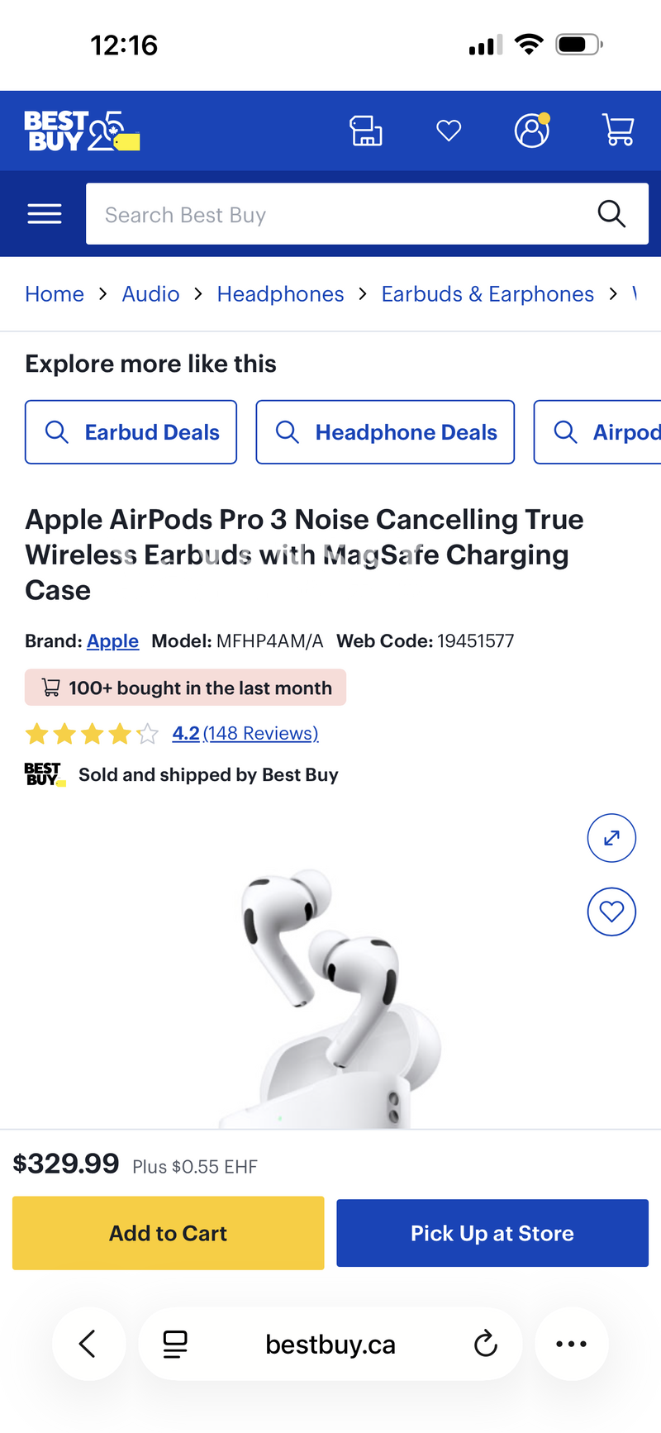Select the fourth star in the rating row

point(118,733)
